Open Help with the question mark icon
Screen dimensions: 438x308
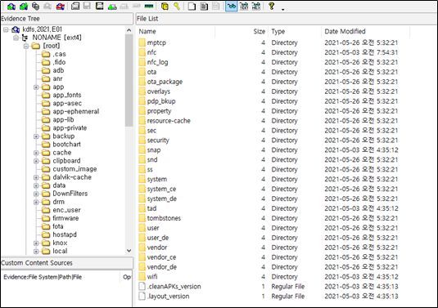point(271,6)
